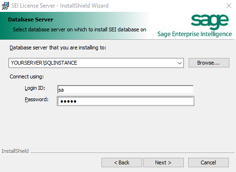Screen dimensions: 236x172
Task: Click the Connect using label
Action: [x=27, y=76]
